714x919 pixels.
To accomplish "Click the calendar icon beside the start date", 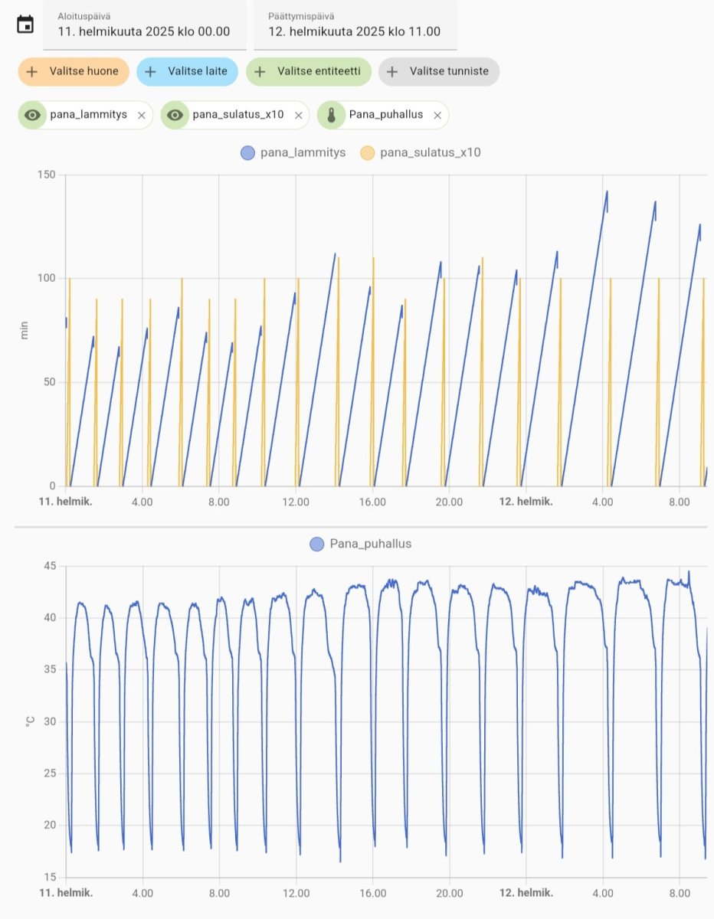I will pos(25,25).
